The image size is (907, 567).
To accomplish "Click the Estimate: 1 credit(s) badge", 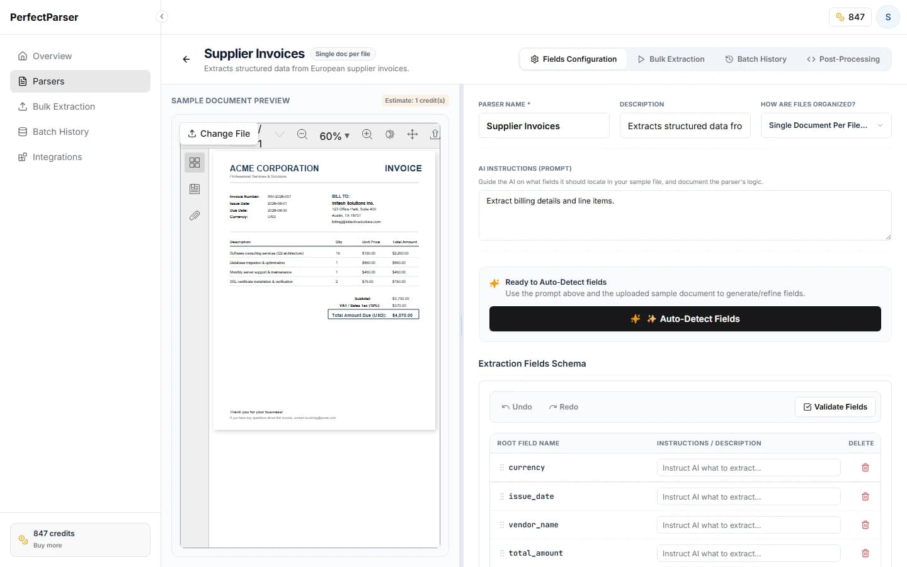I will [415, 100].
